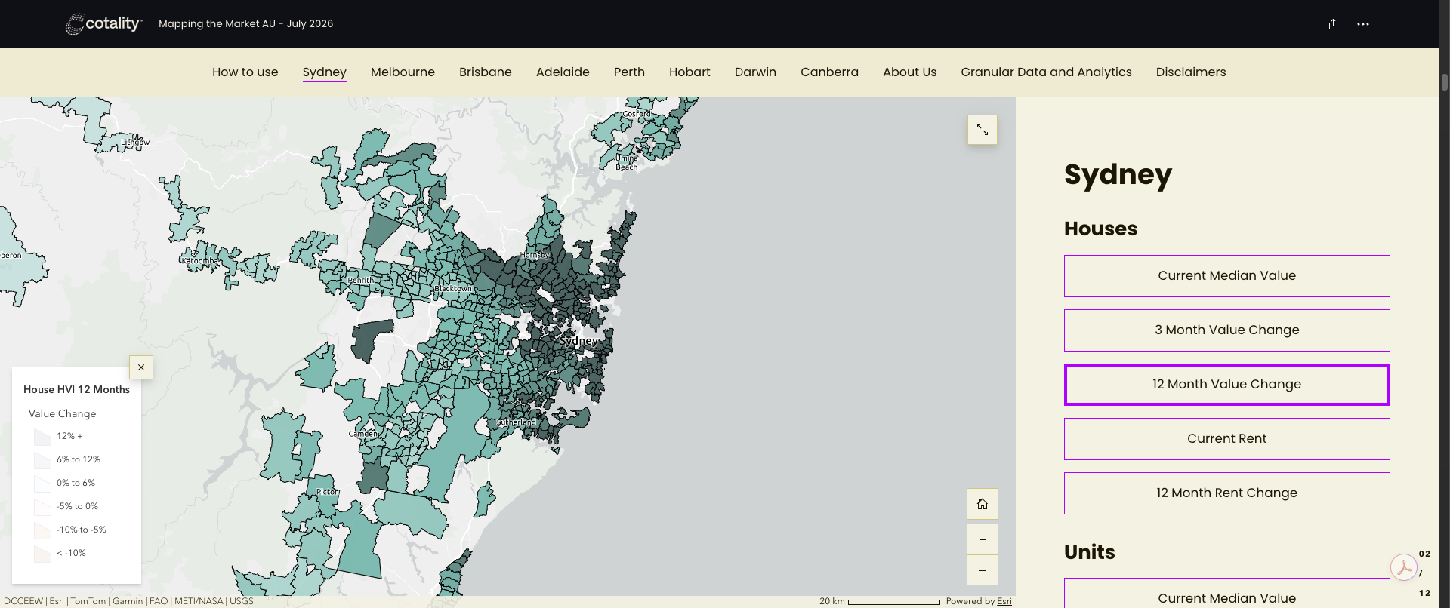Image resolution: width=1450 pixels, height=608 pixels.
Task: Click the Cotality logo
Action: pyautogui.click(x=103, y=24)
